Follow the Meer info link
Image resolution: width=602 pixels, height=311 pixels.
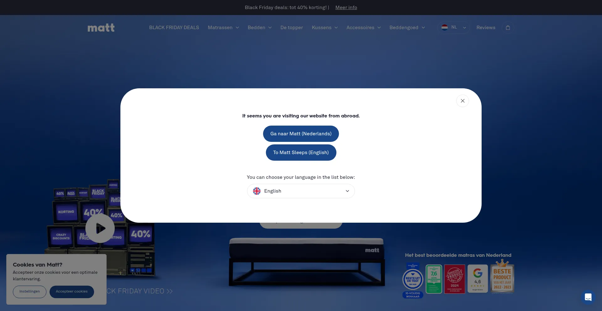pos(346,8)
